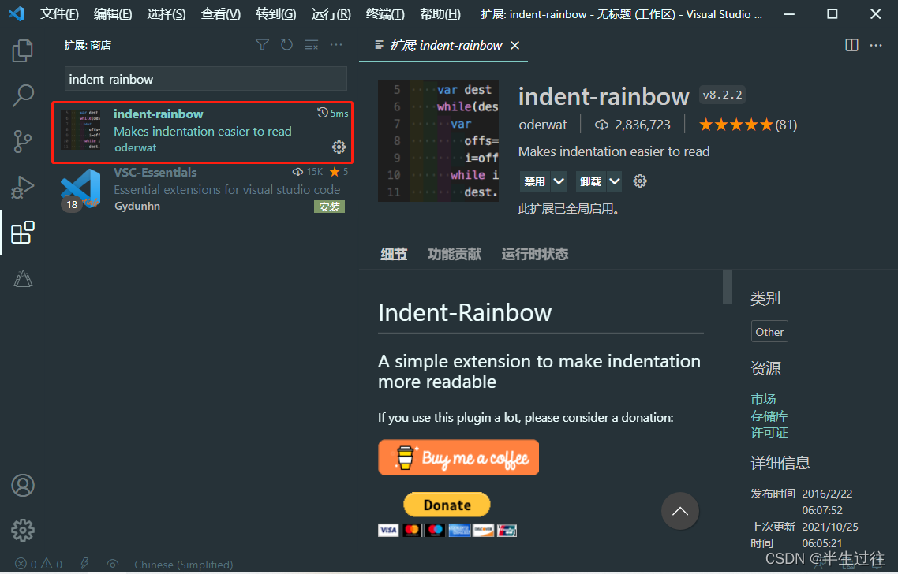Open the Edit (编辑) menu

click(x=113, y=14)
